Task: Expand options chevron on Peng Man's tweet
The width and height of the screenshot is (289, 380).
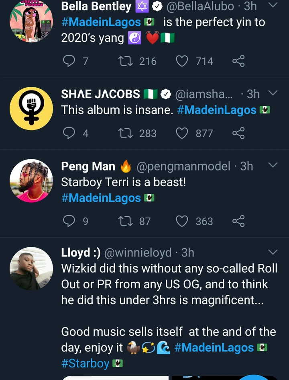Action: tap(273, 165)
